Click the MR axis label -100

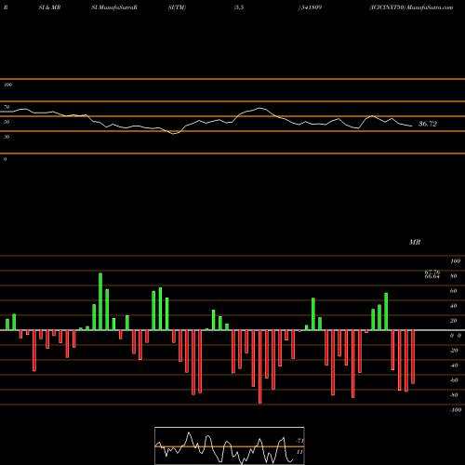tap(456, 410)
